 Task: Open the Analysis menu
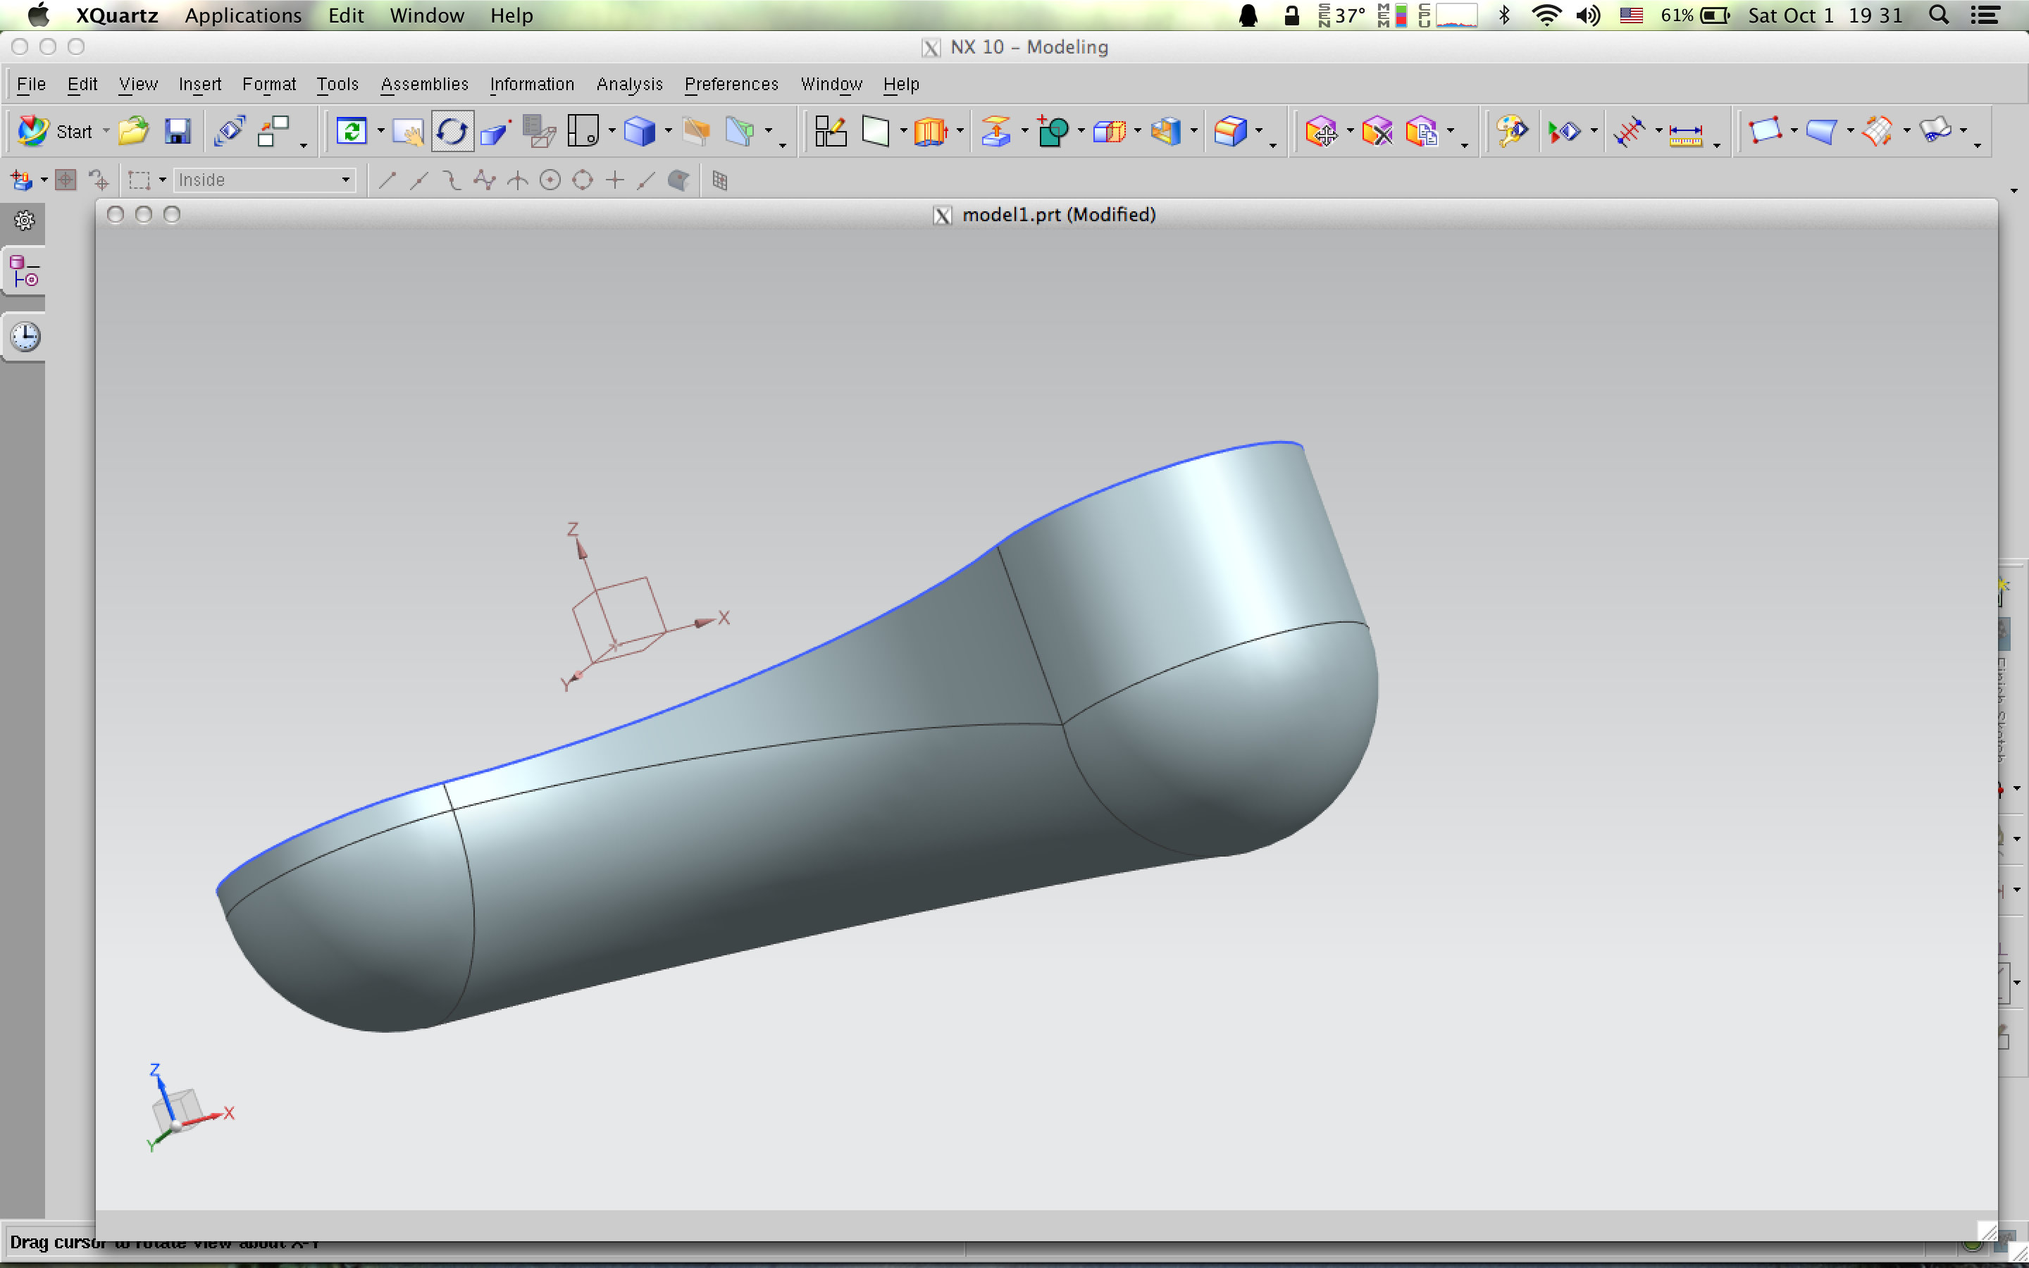point(630,85)
